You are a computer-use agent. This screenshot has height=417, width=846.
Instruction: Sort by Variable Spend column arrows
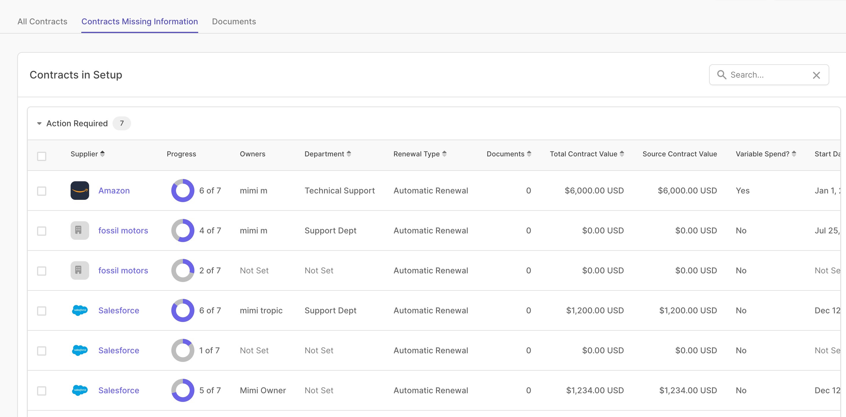[x=794, y=154]
